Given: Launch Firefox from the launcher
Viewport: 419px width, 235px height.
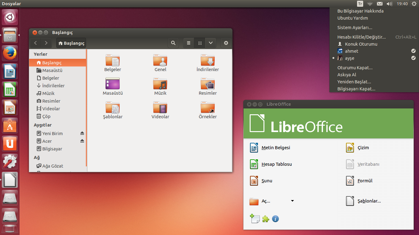Looking at the screenshot, I should pyautogui.click(x=10, y=53).
